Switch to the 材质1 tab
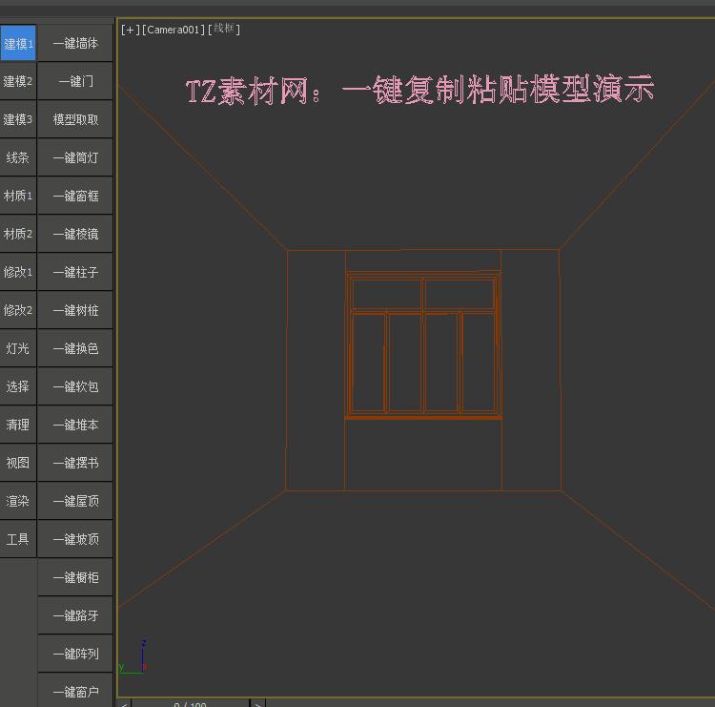The height and width of the screenshot is (707, 715). 18,196
